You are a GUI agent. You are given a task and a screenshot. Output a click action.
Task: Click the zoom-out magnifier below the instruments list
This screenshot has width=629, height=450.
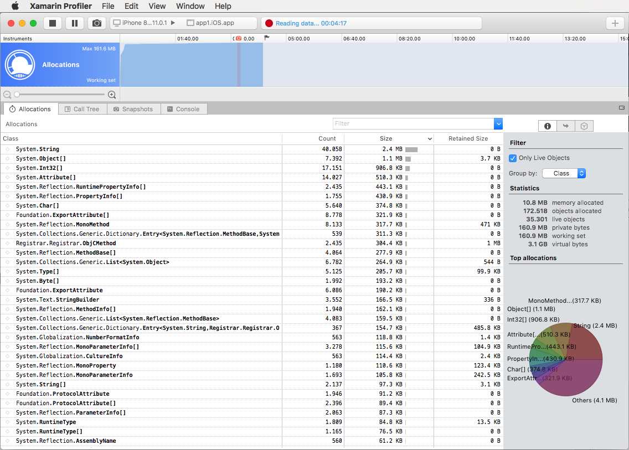point(7,95)
